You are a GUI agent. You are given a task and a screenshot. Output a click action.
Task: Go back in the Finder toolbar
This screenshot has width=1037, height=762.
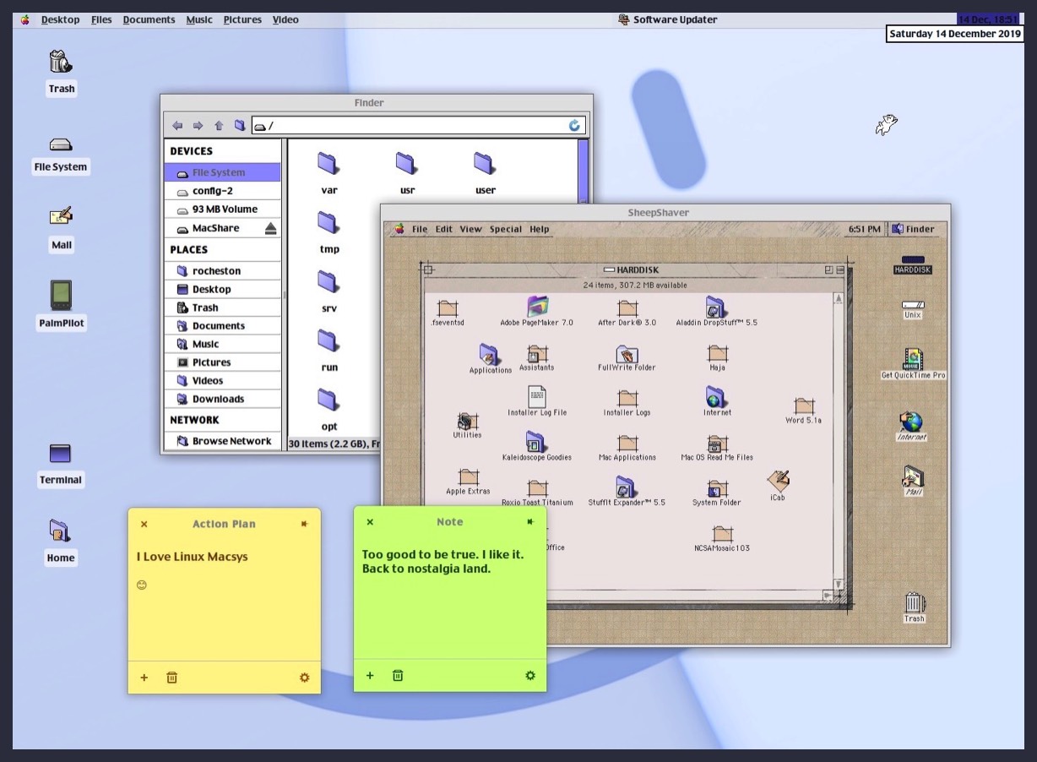pyautogui.click(x=177, y=126)
